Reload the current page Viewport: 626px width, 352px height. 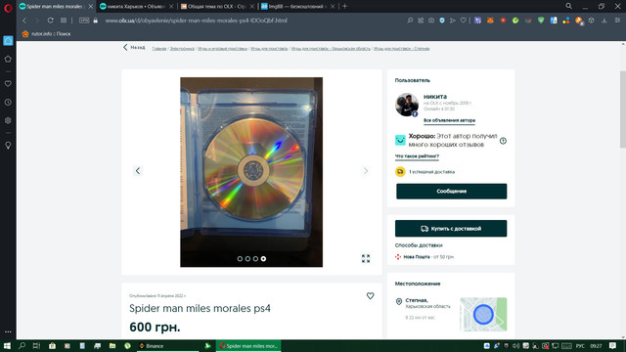(x=50, y=21)
